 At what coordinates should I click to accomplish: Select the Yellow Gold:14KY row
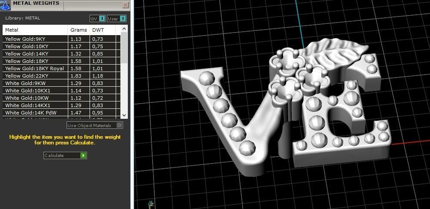point(62,54)
